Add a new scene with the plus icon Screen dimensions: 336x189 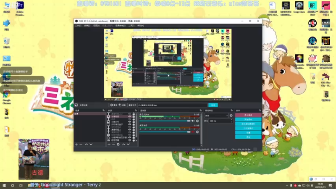pyautogui.click(x=76, y=144)
